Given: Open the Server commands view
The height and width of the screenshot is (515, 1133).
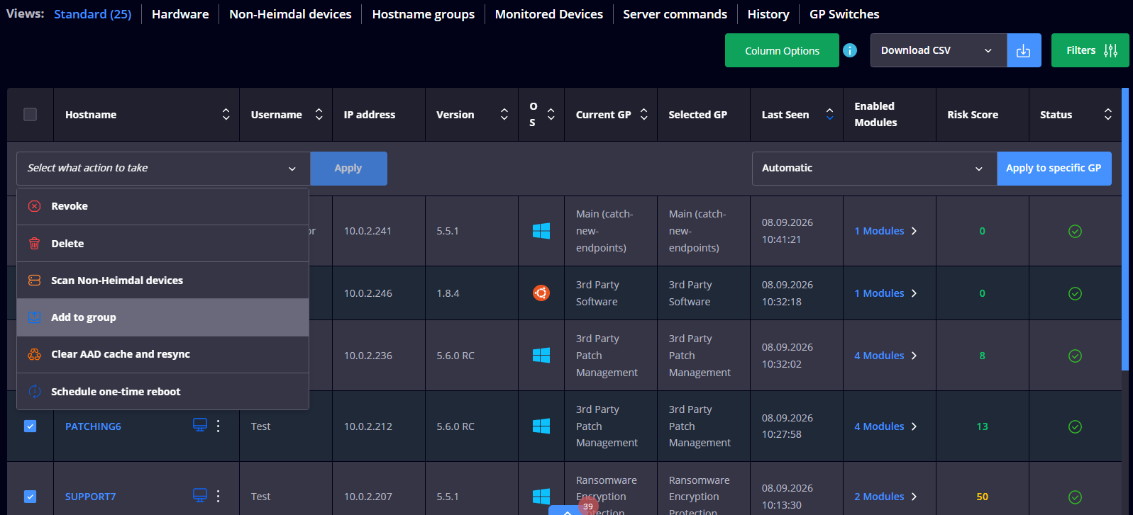Looking at the screenshot, I should 675,14.
